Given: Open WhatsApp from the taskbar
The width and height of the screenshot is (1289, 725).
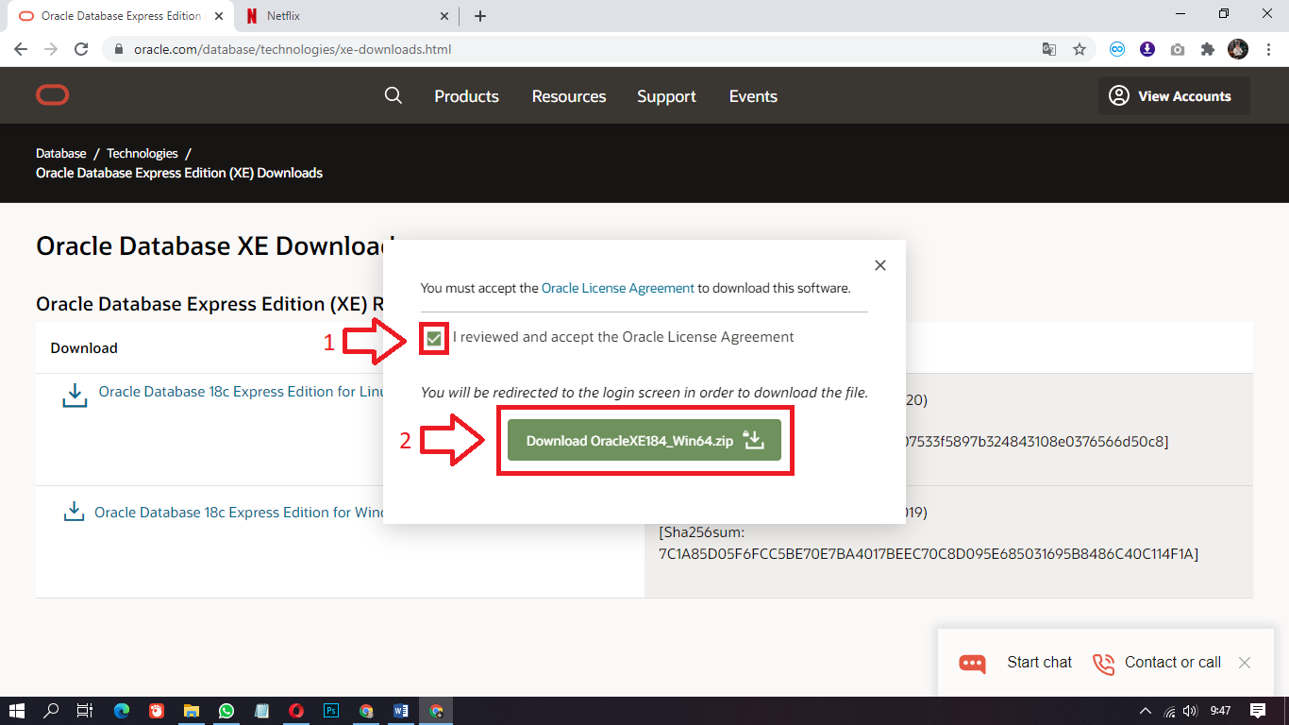Looking at the screenshot, I should click(x=226, y=711).
